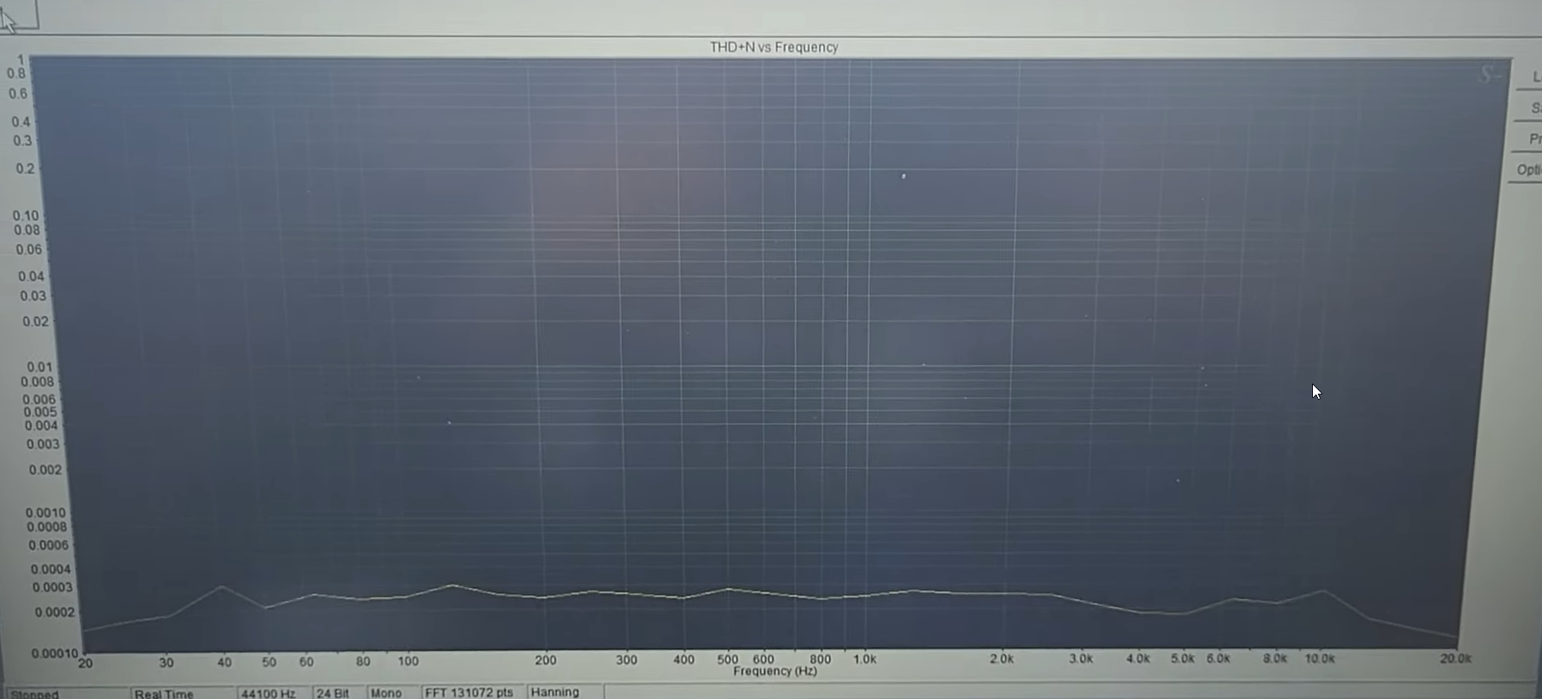Click the cut-off "S" button above "Pr"

coord(1534,108)
